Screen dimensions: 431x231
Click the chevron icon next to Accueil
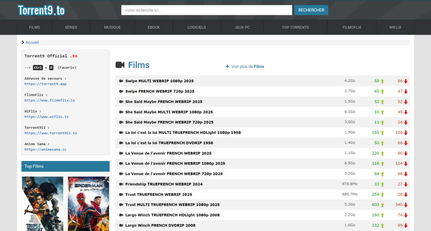[23, 43]
